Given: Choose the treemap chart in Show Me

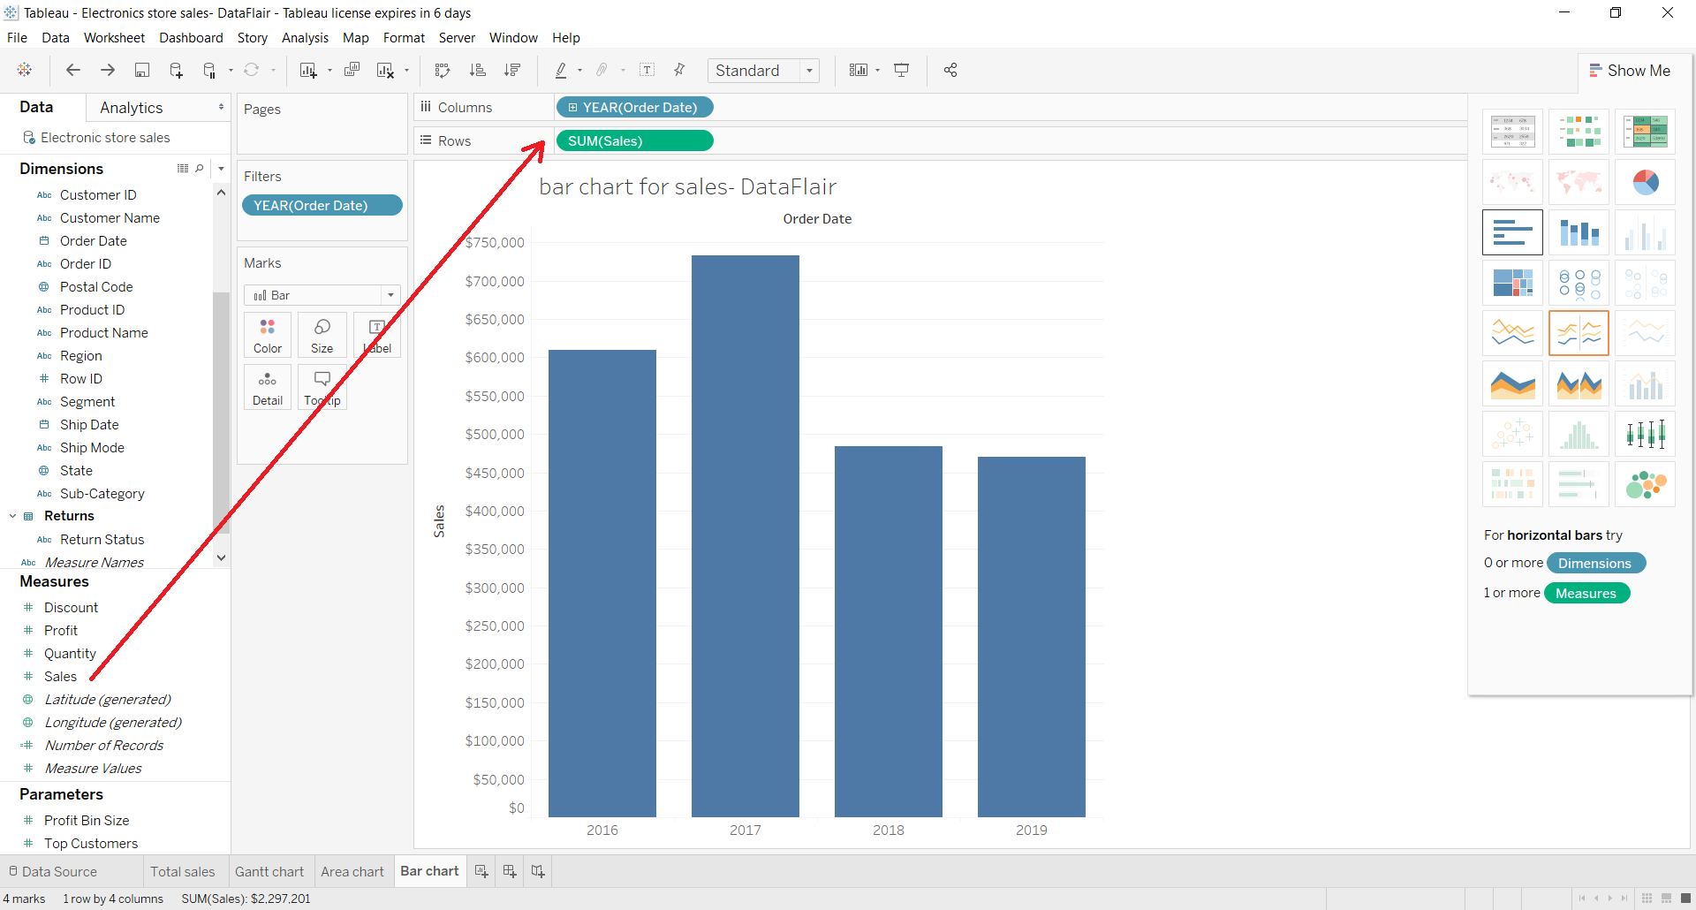Looking at the screenshot, I should click(1512, 283).
